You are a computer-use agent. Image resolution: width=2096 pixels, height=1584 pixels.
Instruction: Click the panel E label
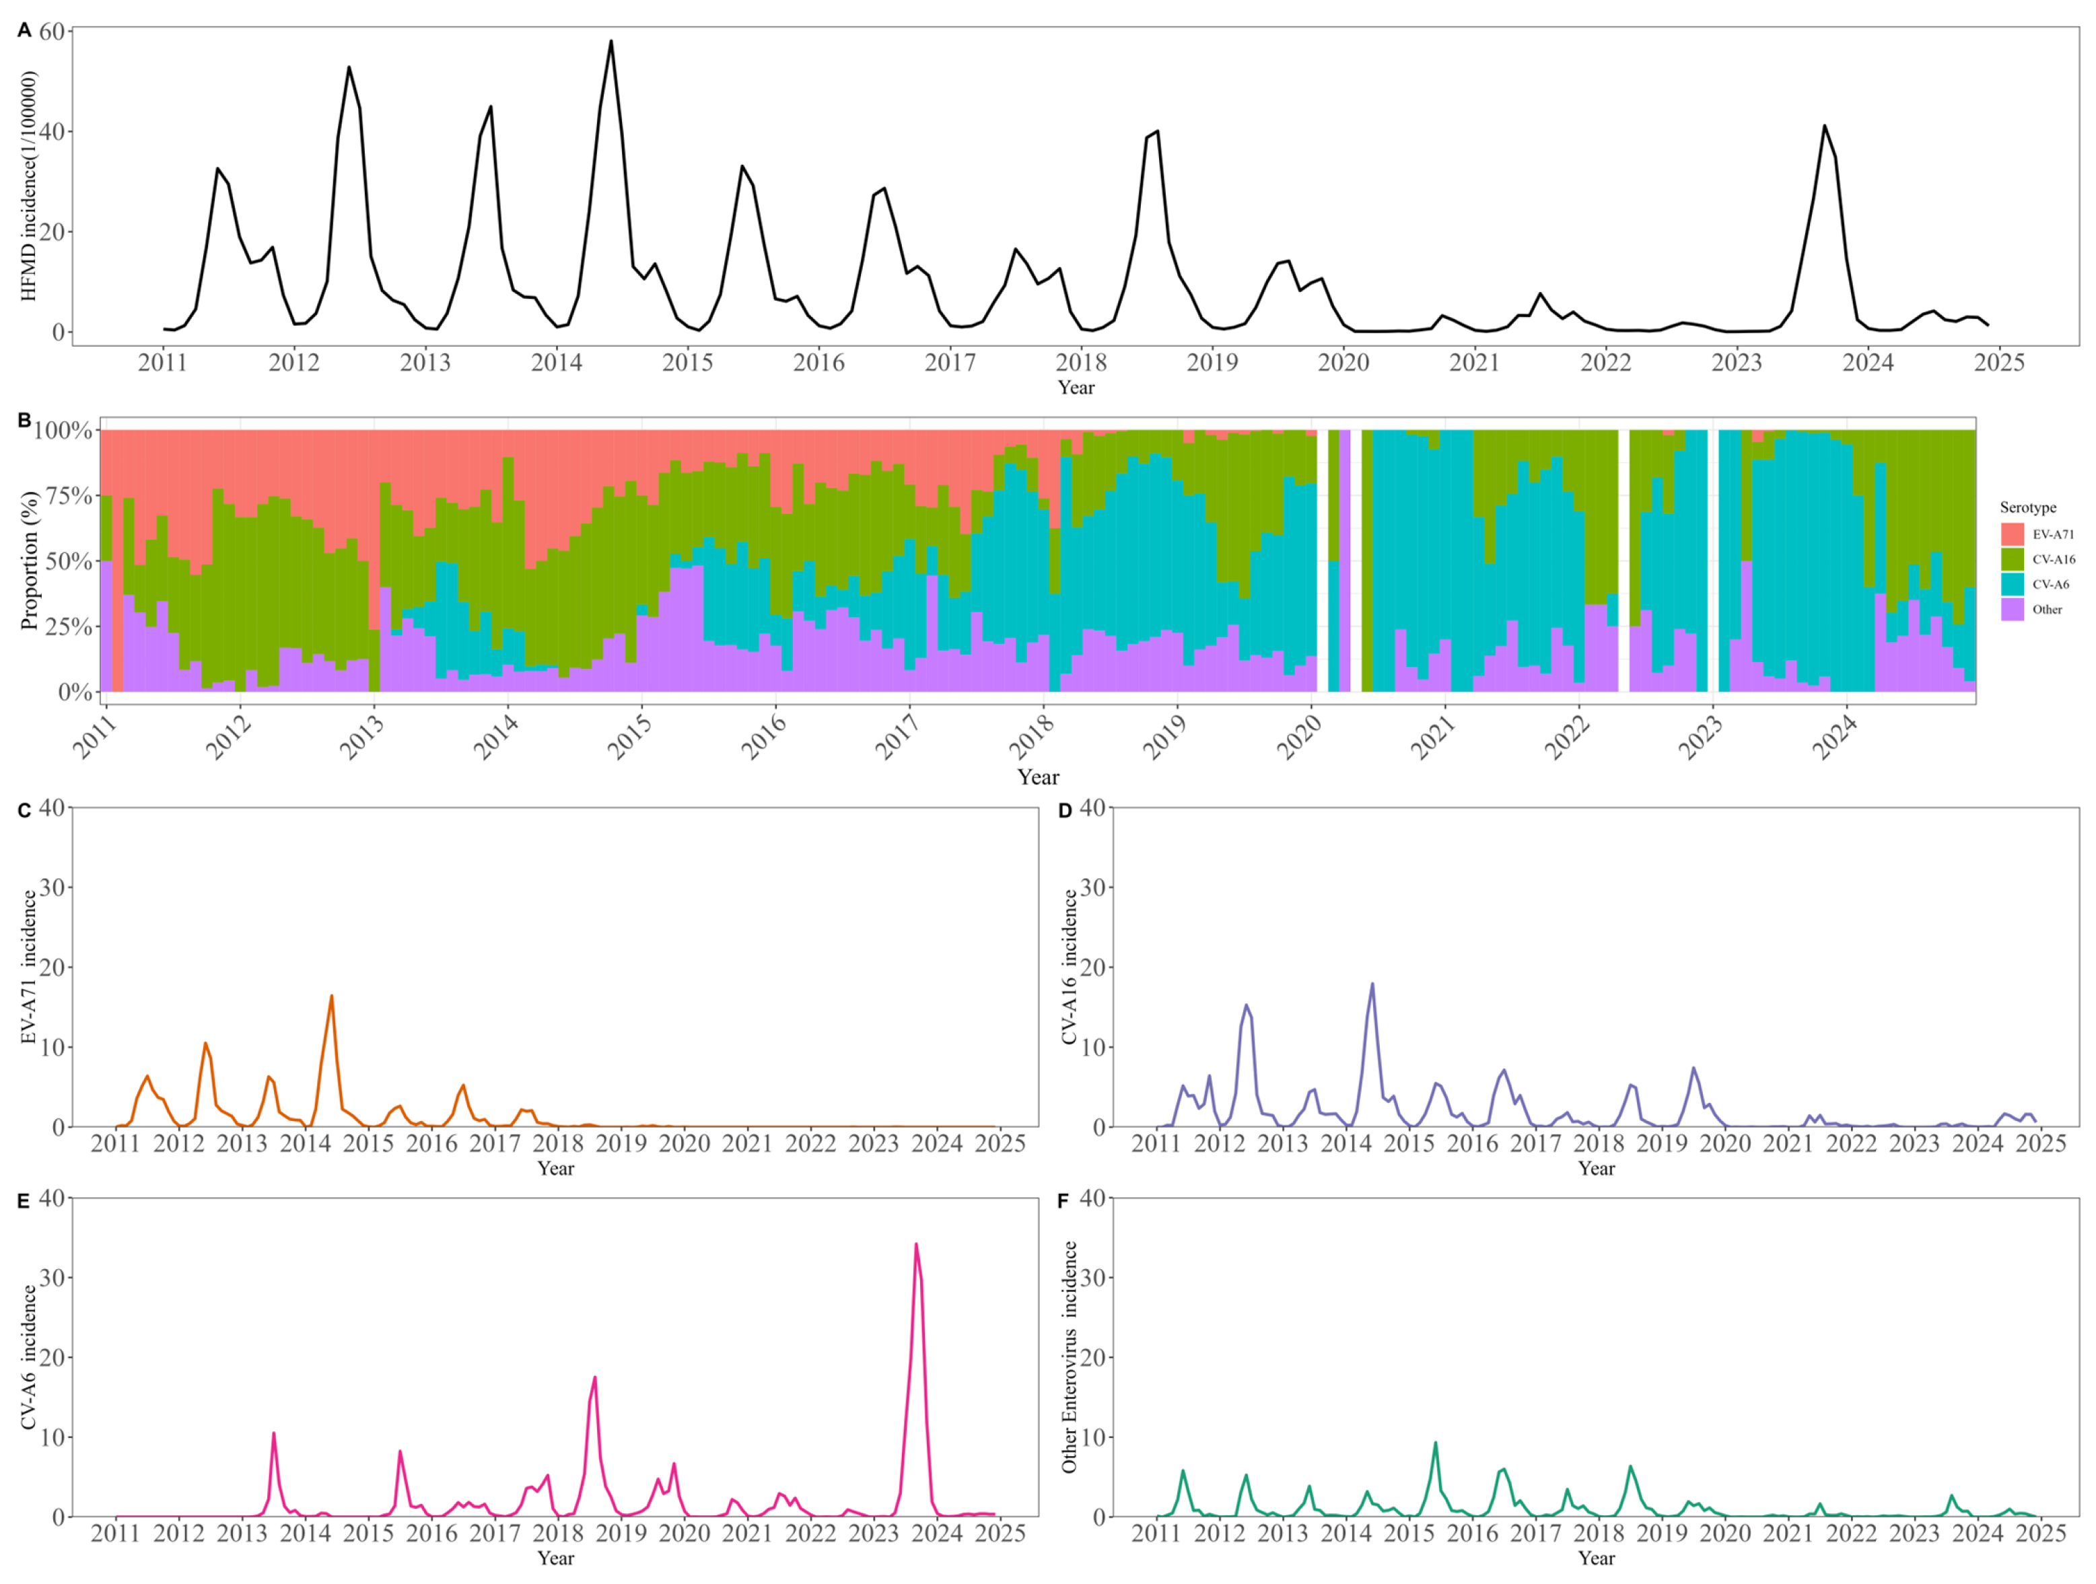point(25,1200)
